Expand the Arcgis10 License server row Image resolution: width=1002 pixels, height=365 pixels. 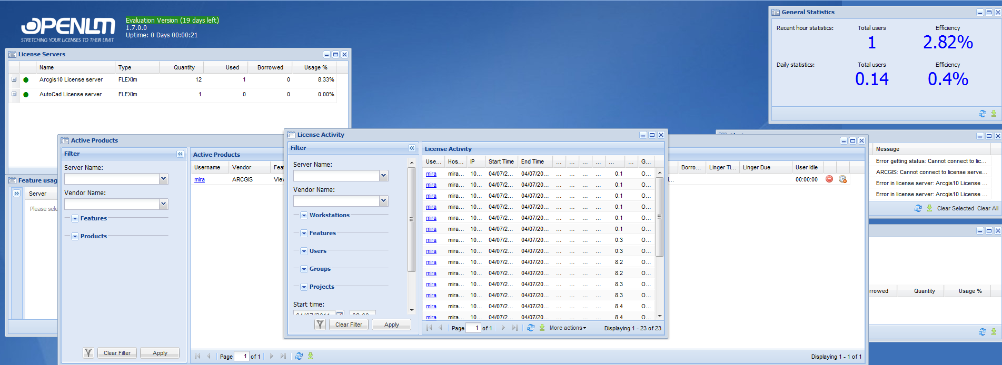click(x=14, y=79)
